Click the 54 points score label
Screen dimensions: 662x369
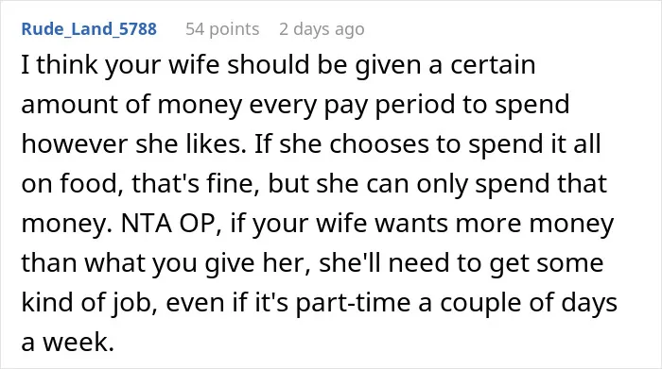click(x=222, y=29)
